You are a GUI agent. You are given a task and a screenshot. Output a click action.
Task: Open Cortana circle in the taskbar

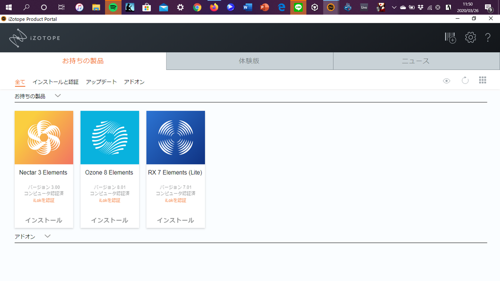(x=44, y=7)
